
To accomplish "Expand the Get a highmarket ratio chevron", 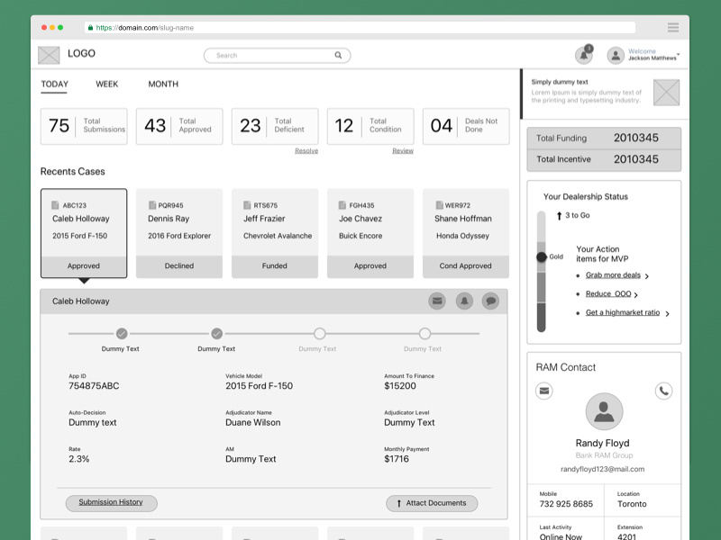I will (x=667, y=313).
